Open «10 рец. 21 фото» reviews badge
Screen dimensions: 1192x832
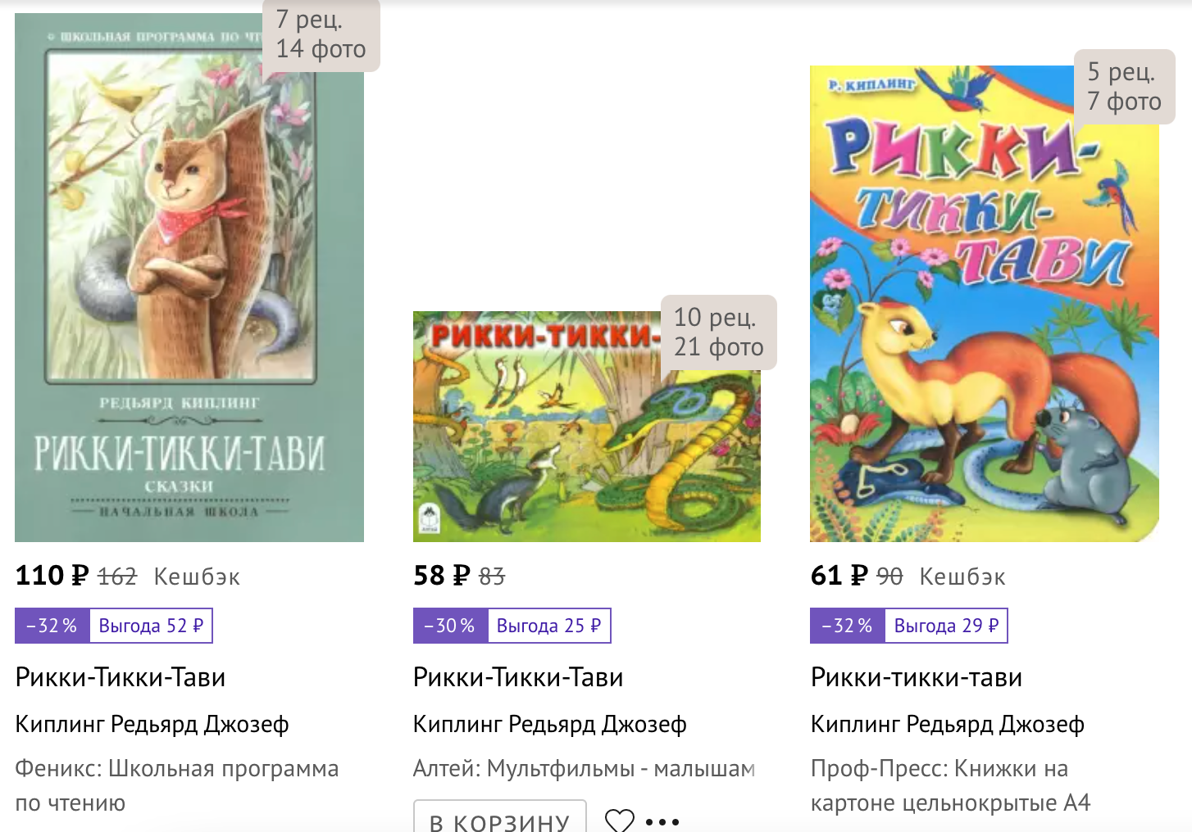click(718, 332)
